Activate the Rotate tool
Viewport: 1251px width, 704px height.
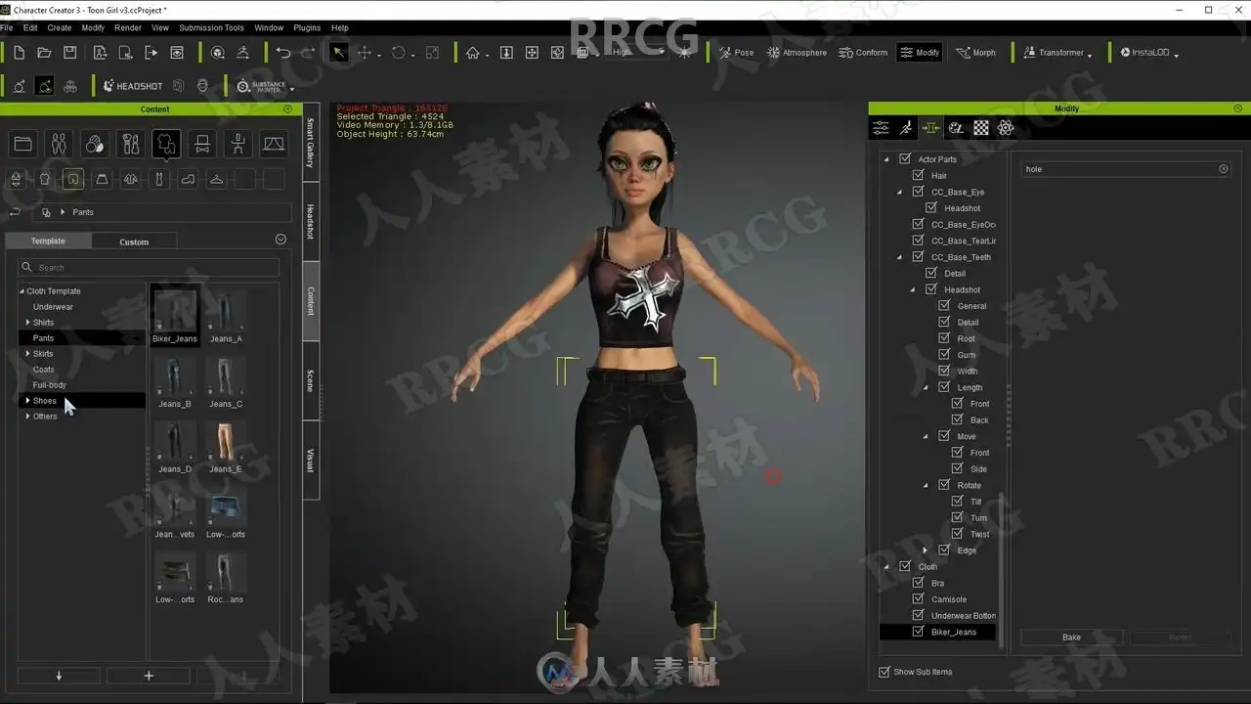click(398, 53)
